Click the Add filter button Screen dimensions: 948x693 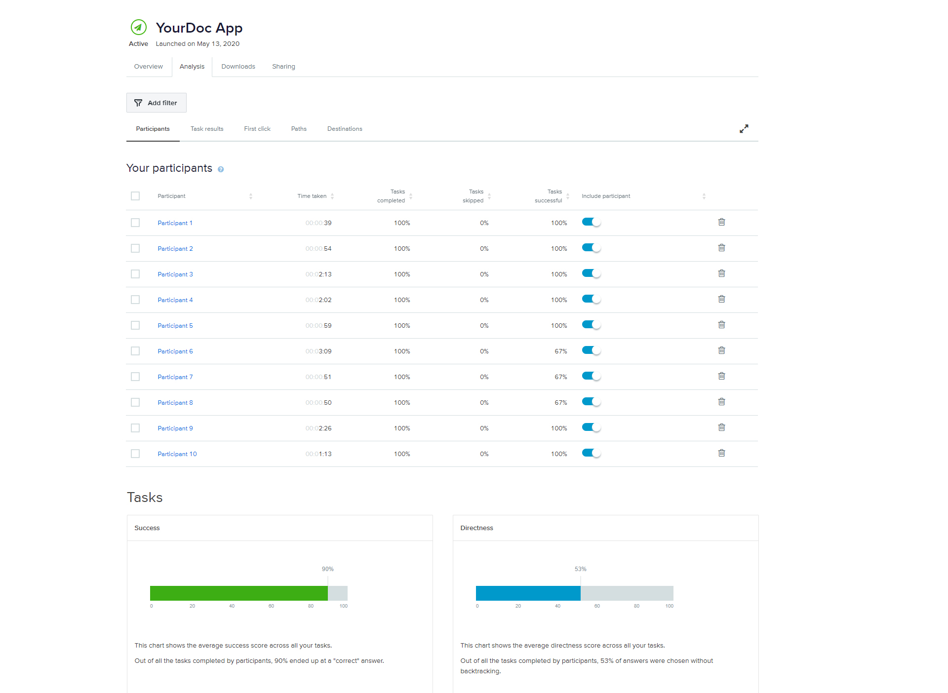[156, 103]
